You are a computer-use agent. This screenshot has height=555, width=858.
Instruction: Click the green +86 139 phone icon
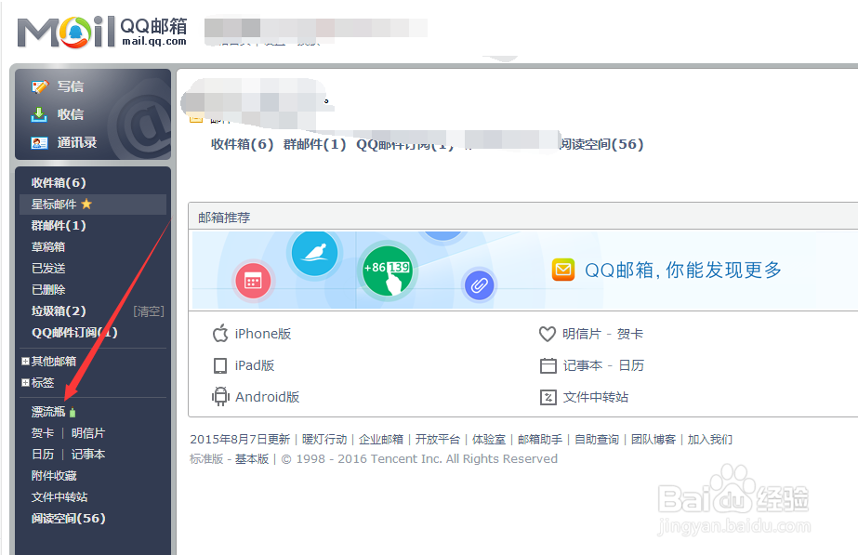pos(387,271)
